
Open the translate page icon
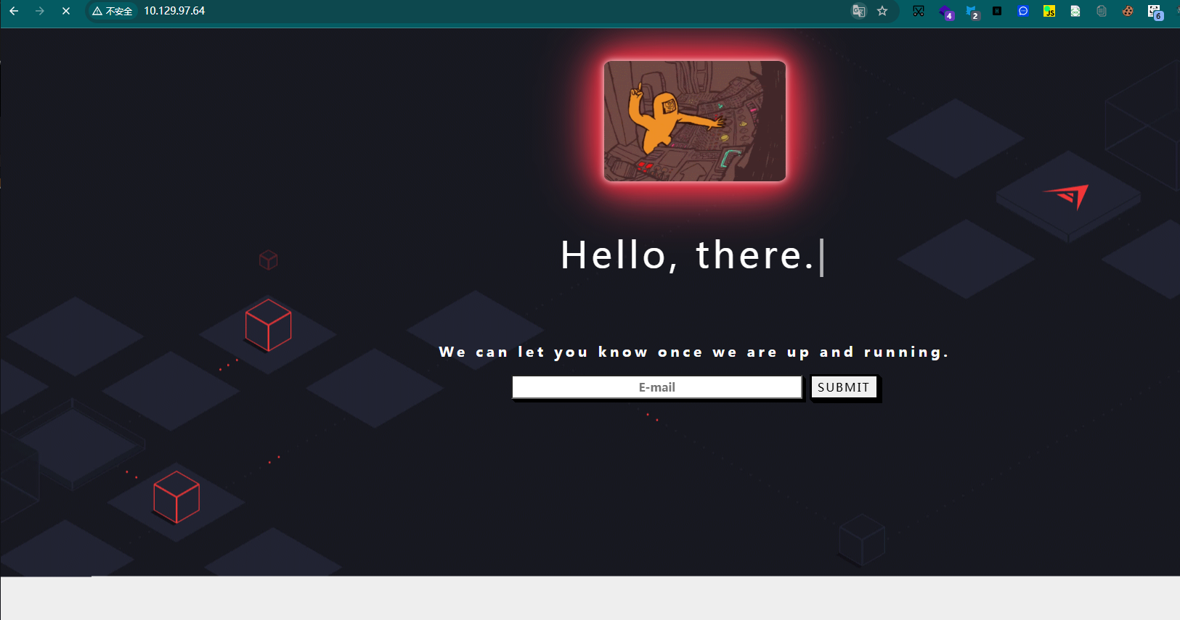[x=859, y=11]
